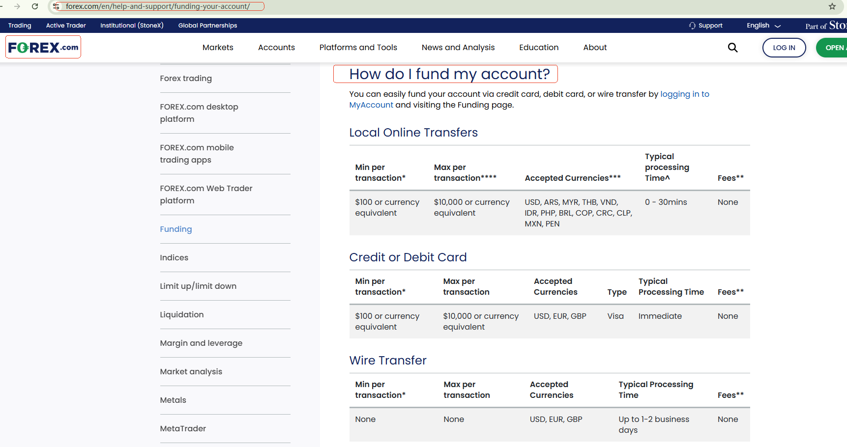The image size is (847, 447).
Task: Click the browser forward arrow
Action: tap(17, 6)
